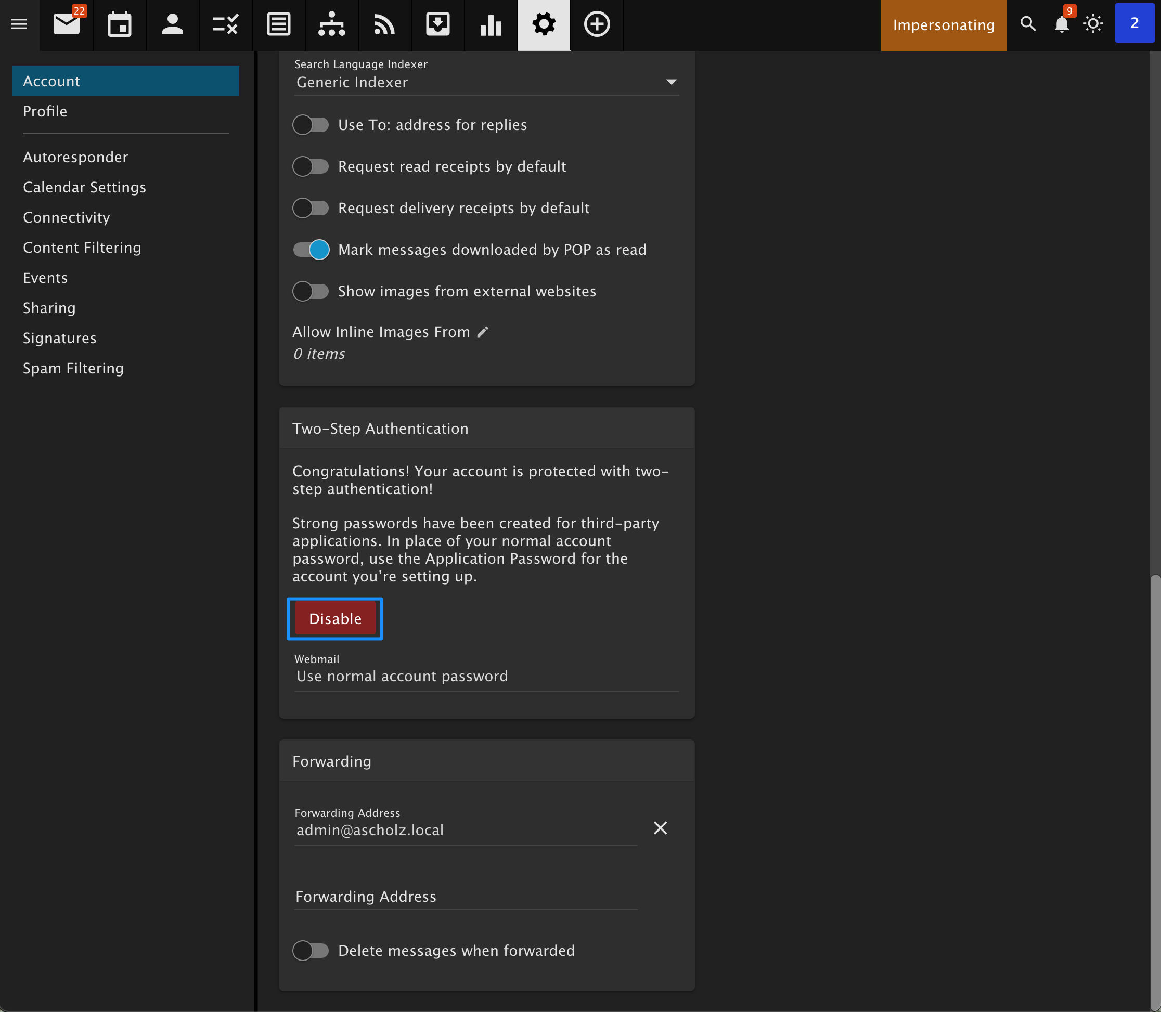Turn off Mark messages downloaded by POP as read
The image size is (1161, 1012).
click(x=310, y=250)
